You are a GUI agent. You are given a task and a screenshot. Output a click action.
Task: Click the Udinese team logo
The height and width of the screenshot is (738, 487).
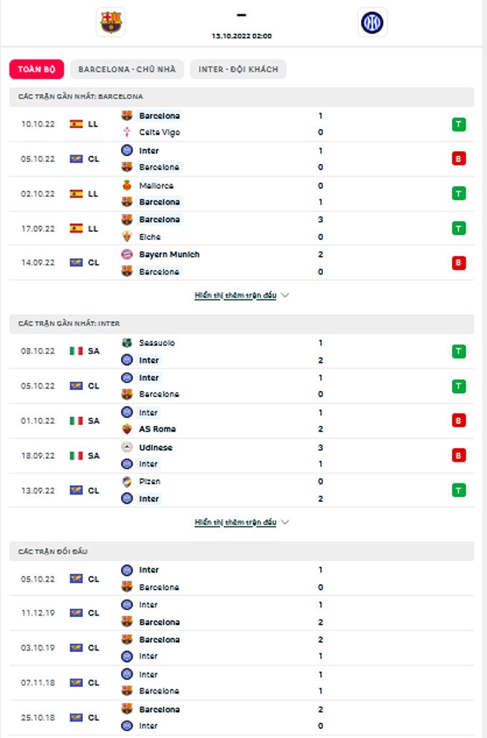click(x=127, y=447)
